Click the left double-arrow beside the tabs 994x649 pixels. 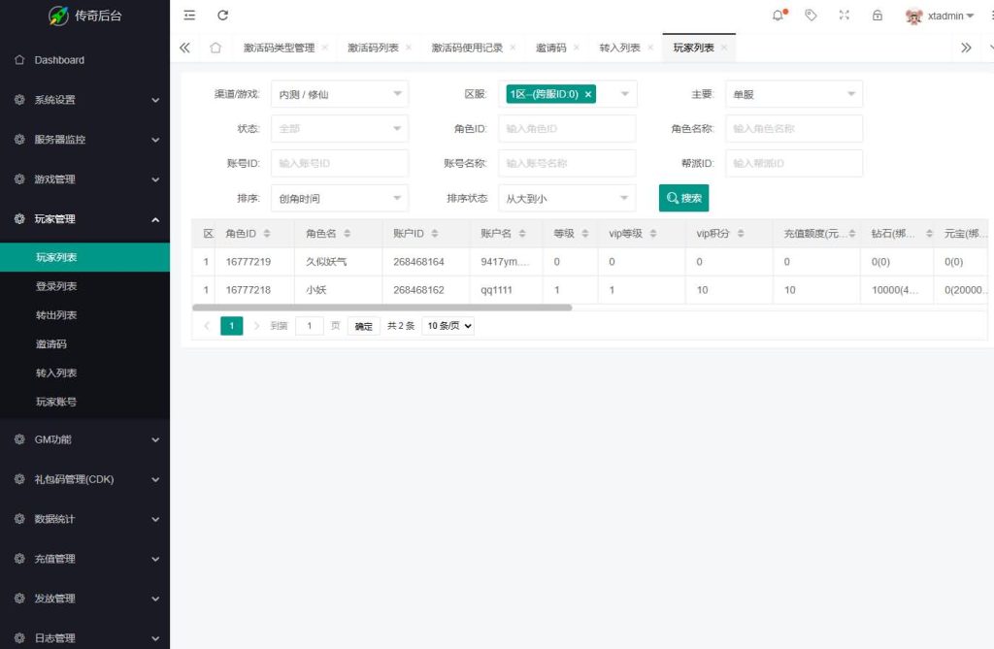pyautogui.click(x=184, y=47)
